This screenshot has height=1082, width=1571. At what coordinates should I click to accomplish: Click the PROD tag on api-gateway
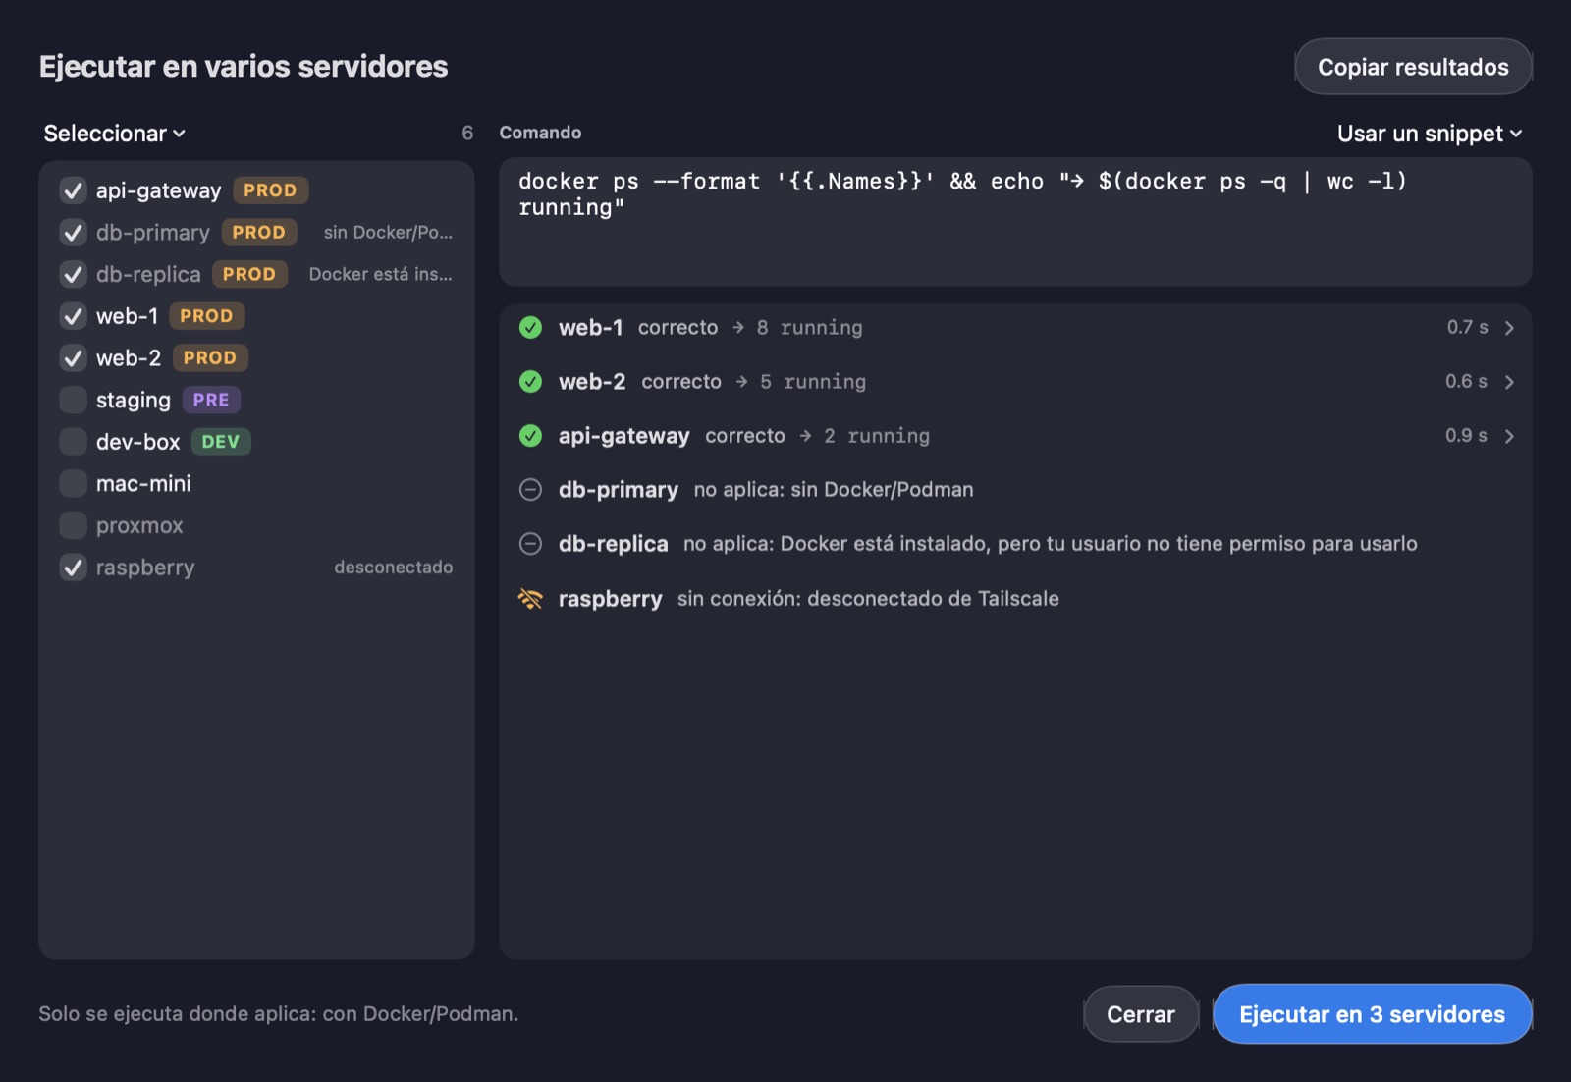pos(270,190)
